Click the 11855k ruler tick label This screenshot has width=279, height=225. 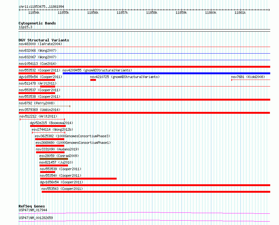tap(63, 13)
